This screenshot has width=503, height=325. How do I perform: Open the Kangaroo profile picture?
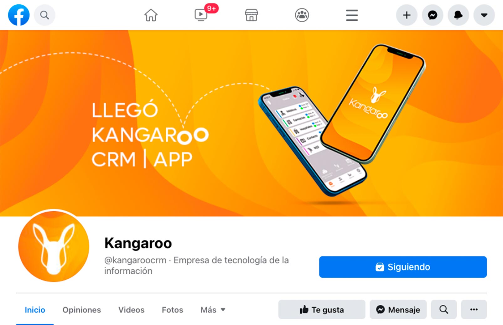click(x=54, y=246)
